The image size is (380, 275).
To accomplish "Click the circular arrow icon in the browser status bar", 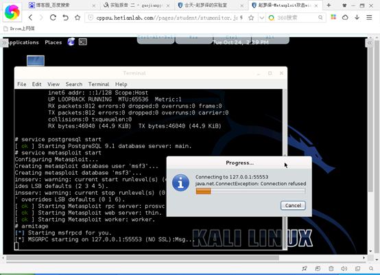I will point(318,268).
